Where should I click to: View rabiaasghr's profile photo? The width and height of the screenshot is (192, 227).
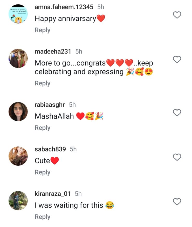coord(18,112)
